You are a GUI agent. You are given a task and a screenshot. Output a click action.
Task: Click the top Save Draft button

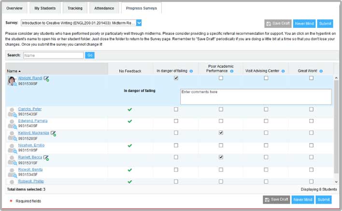[278, 24]
